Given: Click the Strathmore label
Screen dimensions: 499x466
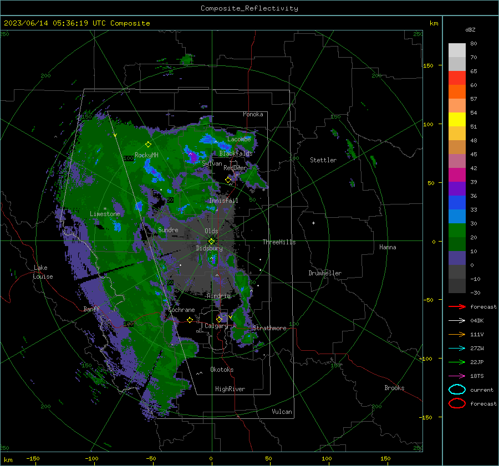Looking at the screenshot, I should click(x=269, y=328).
